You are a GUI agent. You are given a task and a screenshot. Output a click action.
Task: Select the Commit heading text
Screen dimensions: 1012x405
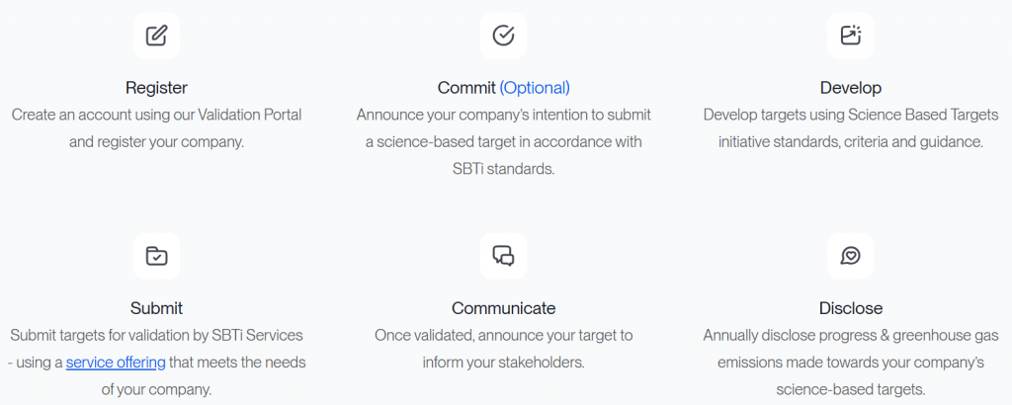(x=466, y=88)
